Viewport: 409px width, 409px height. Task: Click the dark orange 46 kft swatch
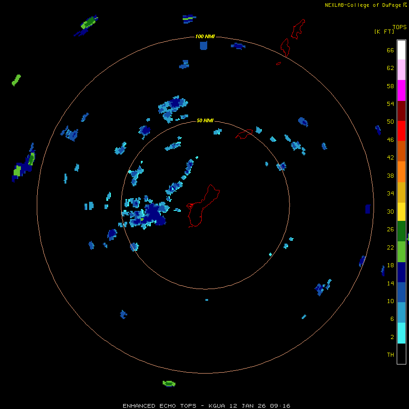(401, 151)
